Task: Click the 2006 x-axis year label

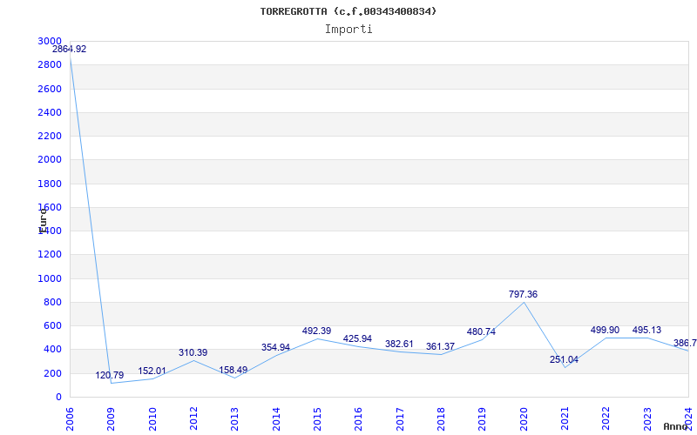Action: 70,419
